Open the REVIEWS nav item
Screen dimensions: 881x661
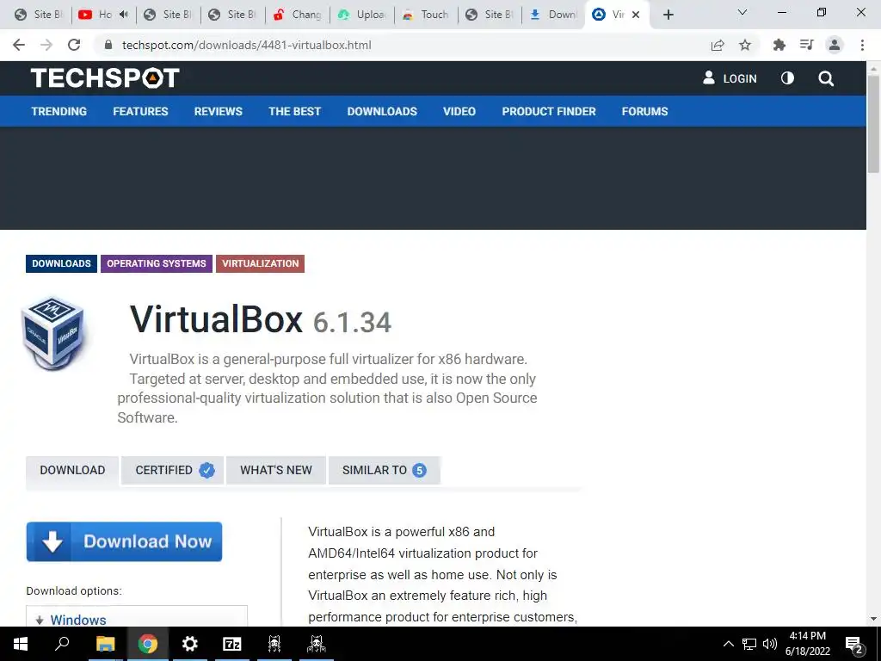coord(218,111)
